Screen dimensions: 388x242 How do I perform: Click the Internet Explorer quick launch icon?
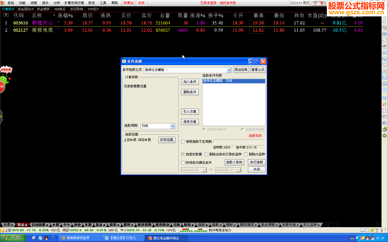tap(34, 238)
